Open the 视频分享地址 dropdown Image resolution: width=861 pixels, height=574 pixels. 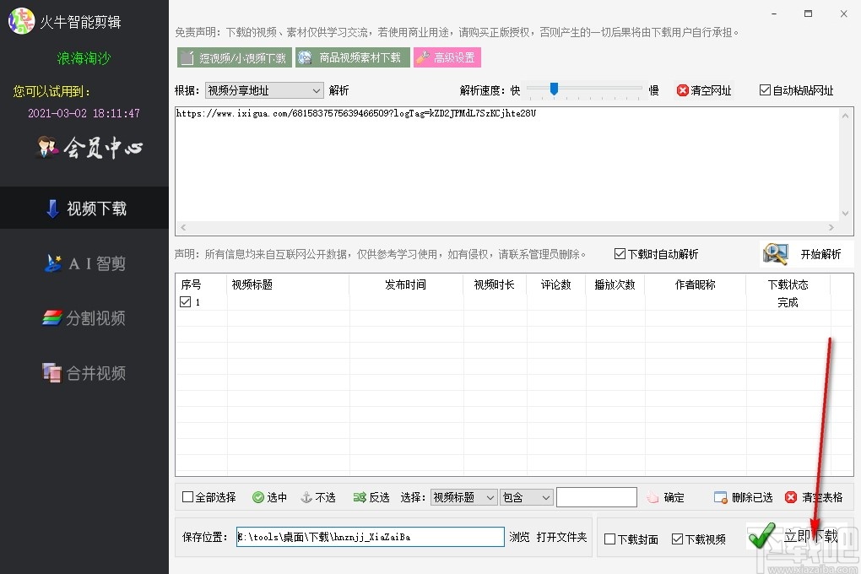264,89
